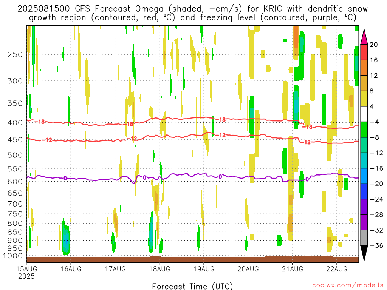Click the 400 pressure level label

point(15,123)
